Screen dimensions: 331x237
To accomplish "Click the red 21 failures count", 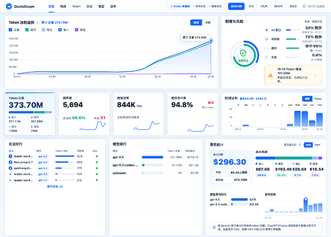I will coord(103,118).
